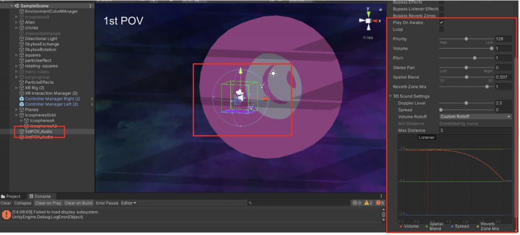The image size is (520, 235).
Task: Open the Volume Rolloff dropdown
Action: pyautogui.click(x=475, y=116)
